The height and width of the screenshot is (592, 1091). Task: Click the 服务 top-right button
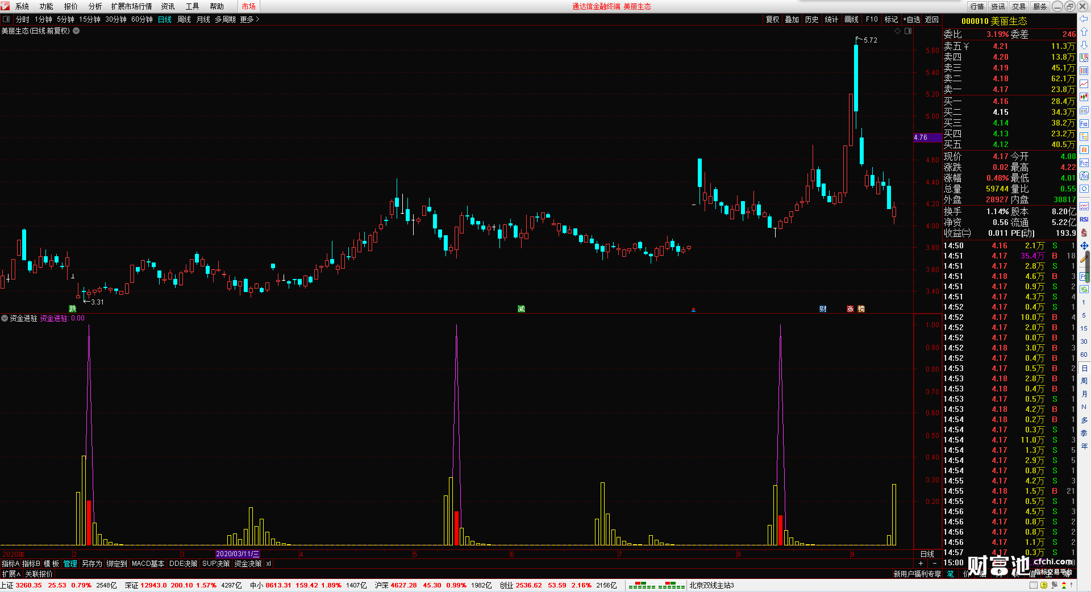click(1040, 6)
